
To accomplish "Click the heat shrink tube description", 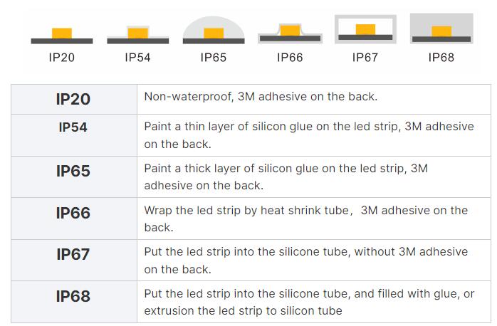I will pyautogui.click(x=306, y=219).
